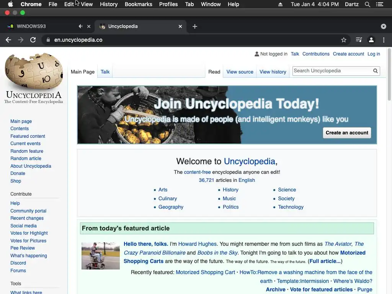Click the Dartz user name in menu bar
Screen dimensions: 392x294
pyautogui.click(x=351, y=4)
